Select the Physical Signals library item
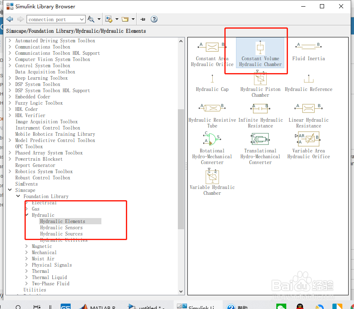 tap(52, 265)
